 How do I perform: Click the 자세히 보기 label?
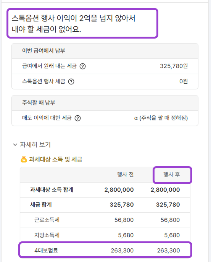[35, 144]
